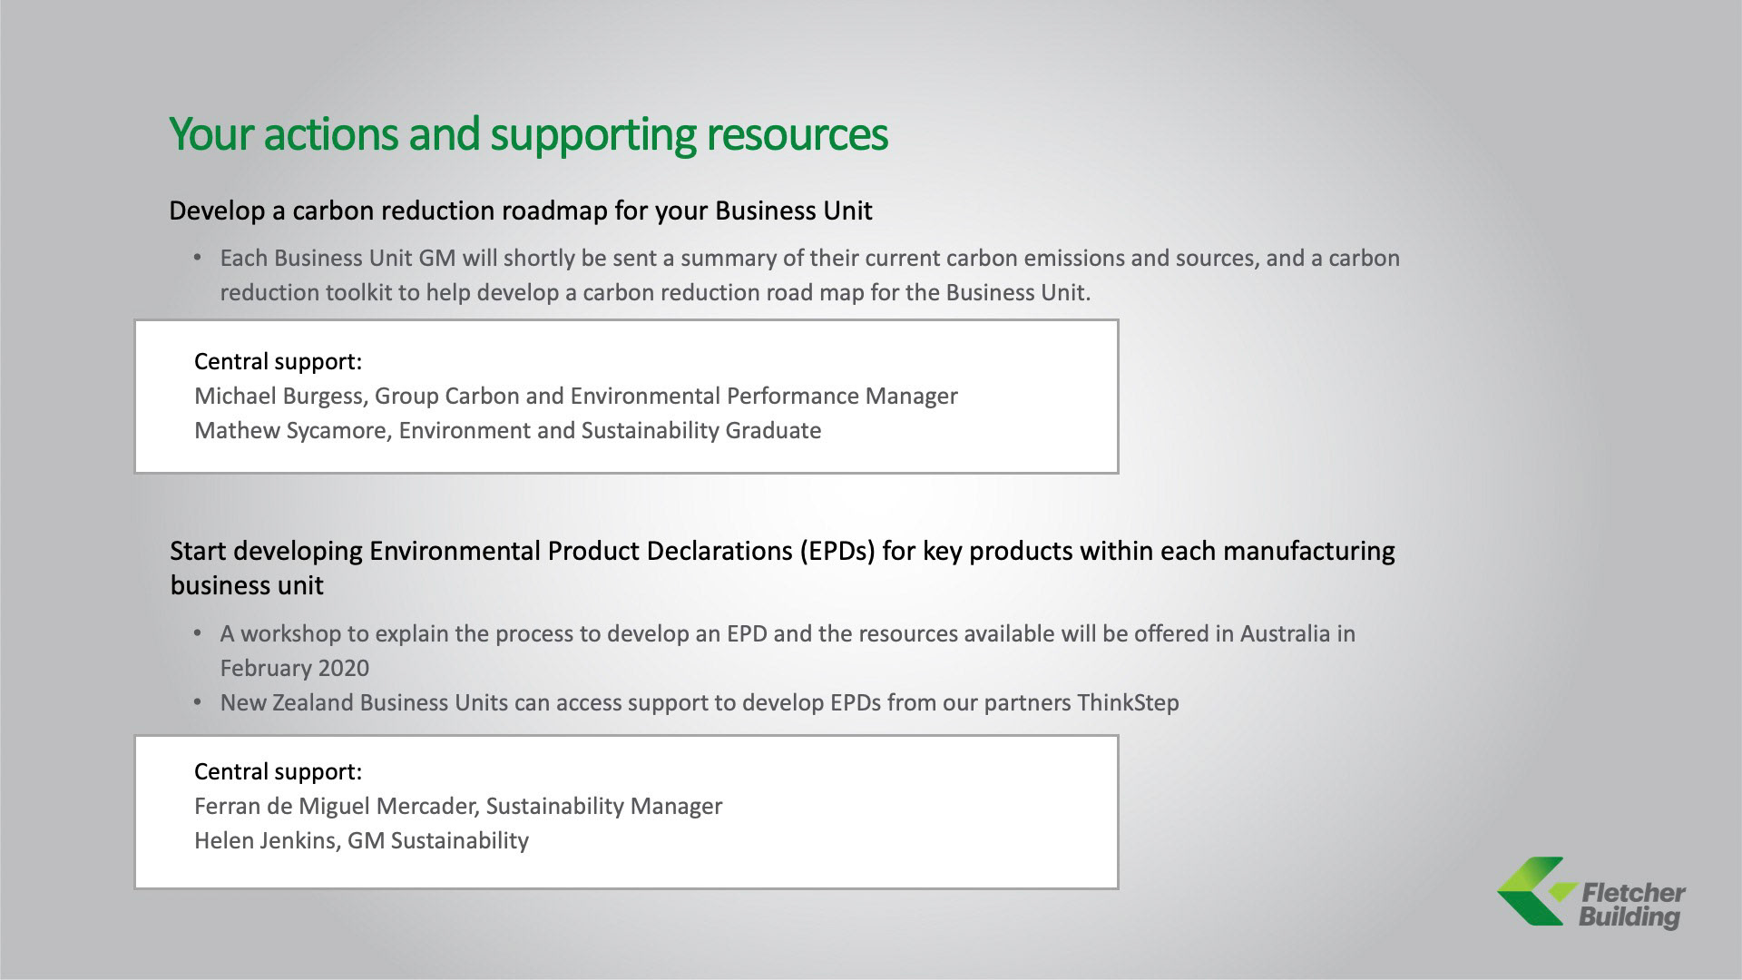Click the bullet about Business Unit GM summary
Image resolution: width=1742 pixels, height=980 pixels.
point(809,259)
